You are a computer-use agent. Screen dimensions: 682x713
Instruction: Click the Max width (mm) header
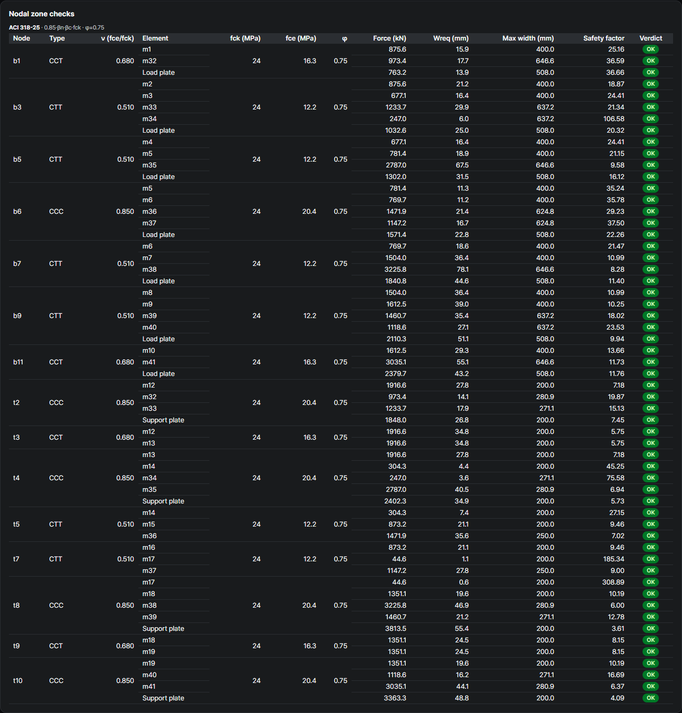point(528,38)
